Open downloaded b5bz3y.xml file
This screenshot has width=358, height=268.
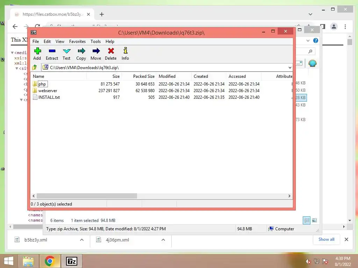[36, 240]
